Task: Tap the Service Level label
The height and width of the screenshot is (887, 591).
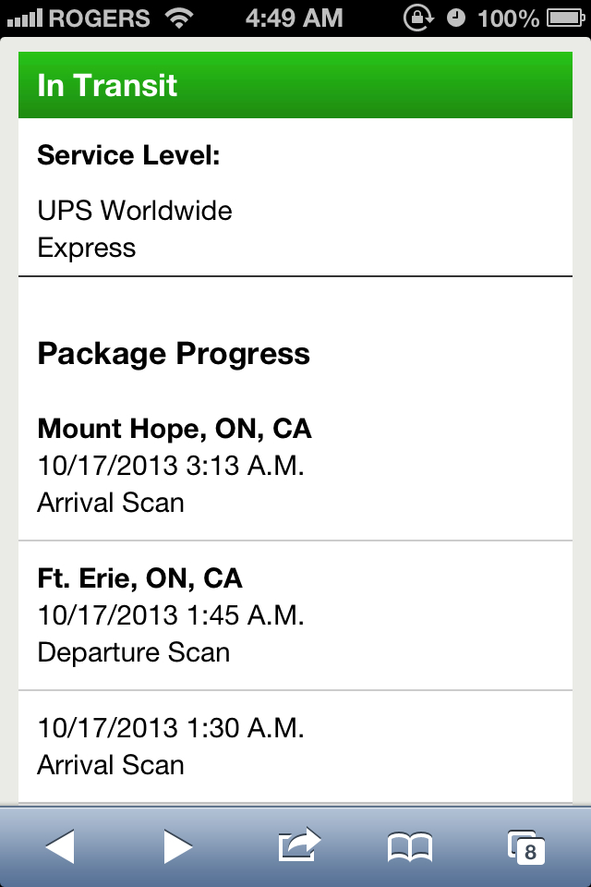Action: pyautogui.click(x=128, y=155)
